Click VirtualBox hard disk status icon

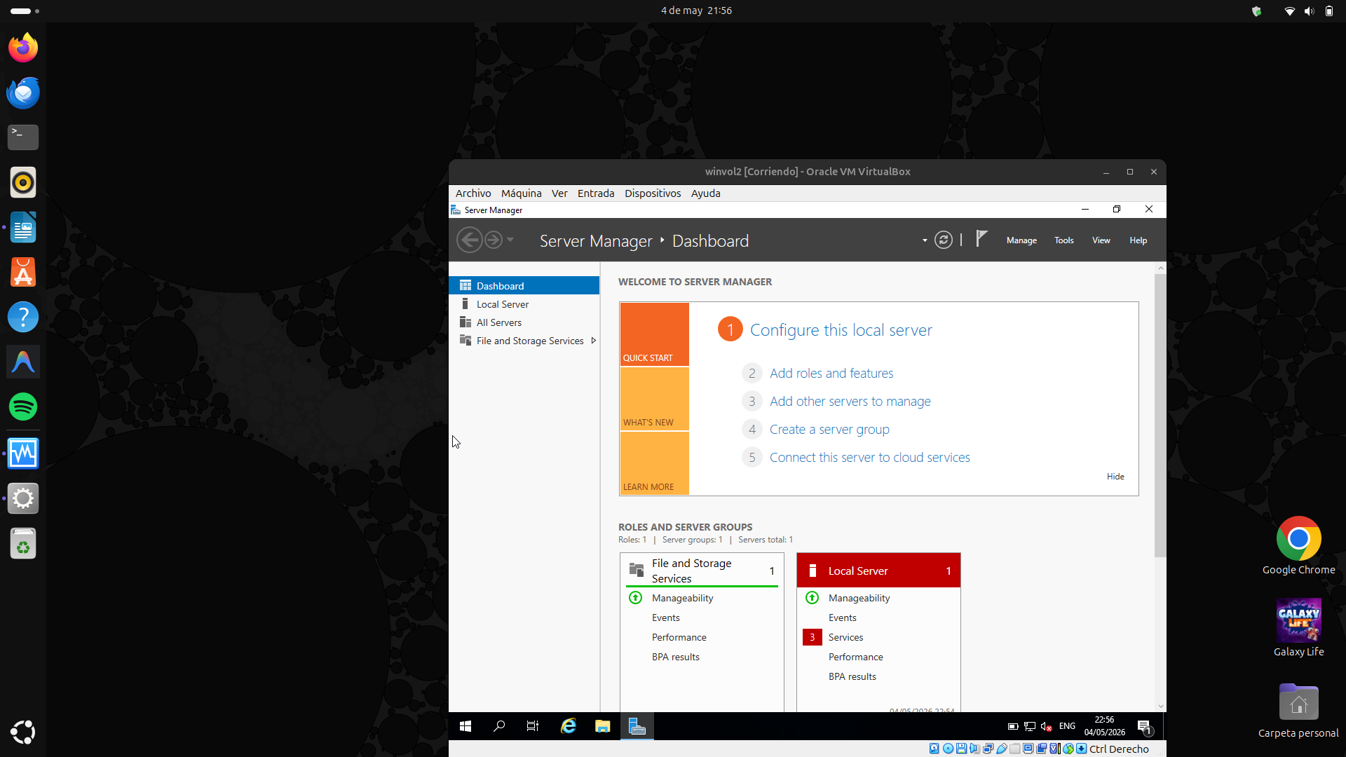coord(934,749)
